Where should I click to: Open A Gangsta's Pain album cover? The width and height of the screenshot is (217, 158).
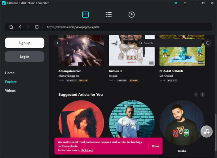(x=81, y=50)
